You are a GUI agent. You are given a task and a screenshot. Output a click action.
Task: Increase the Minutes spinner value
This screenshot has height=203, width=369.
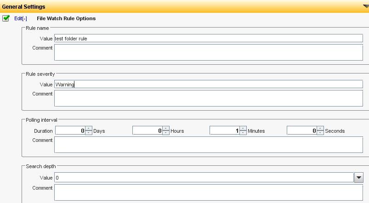(x=243, y=129)
